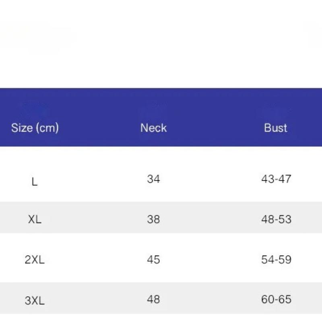Click neck value 34 for size L

(153, 179)
